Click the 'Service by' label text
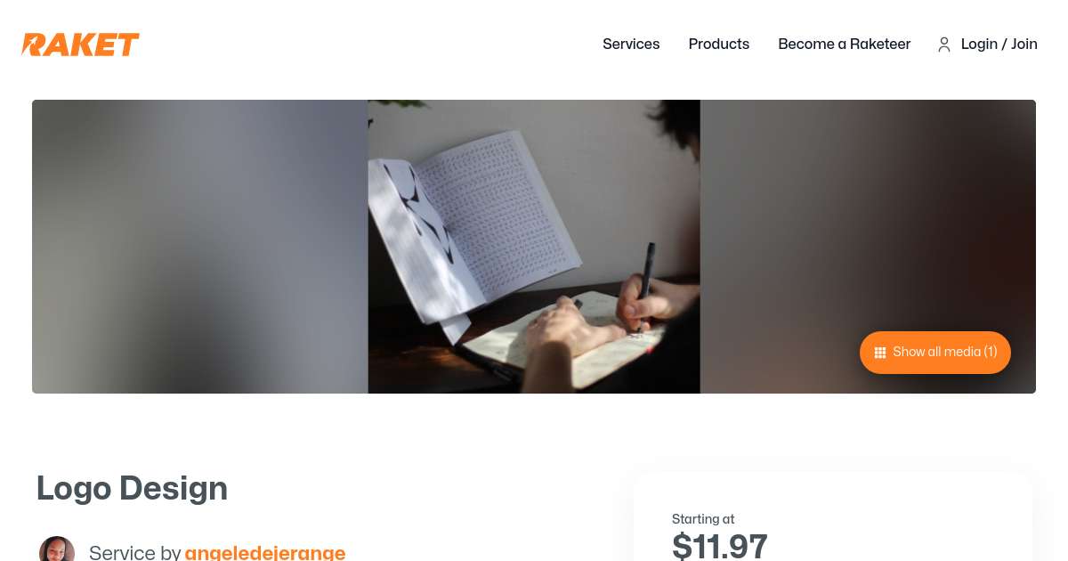 tap(135, 552)
